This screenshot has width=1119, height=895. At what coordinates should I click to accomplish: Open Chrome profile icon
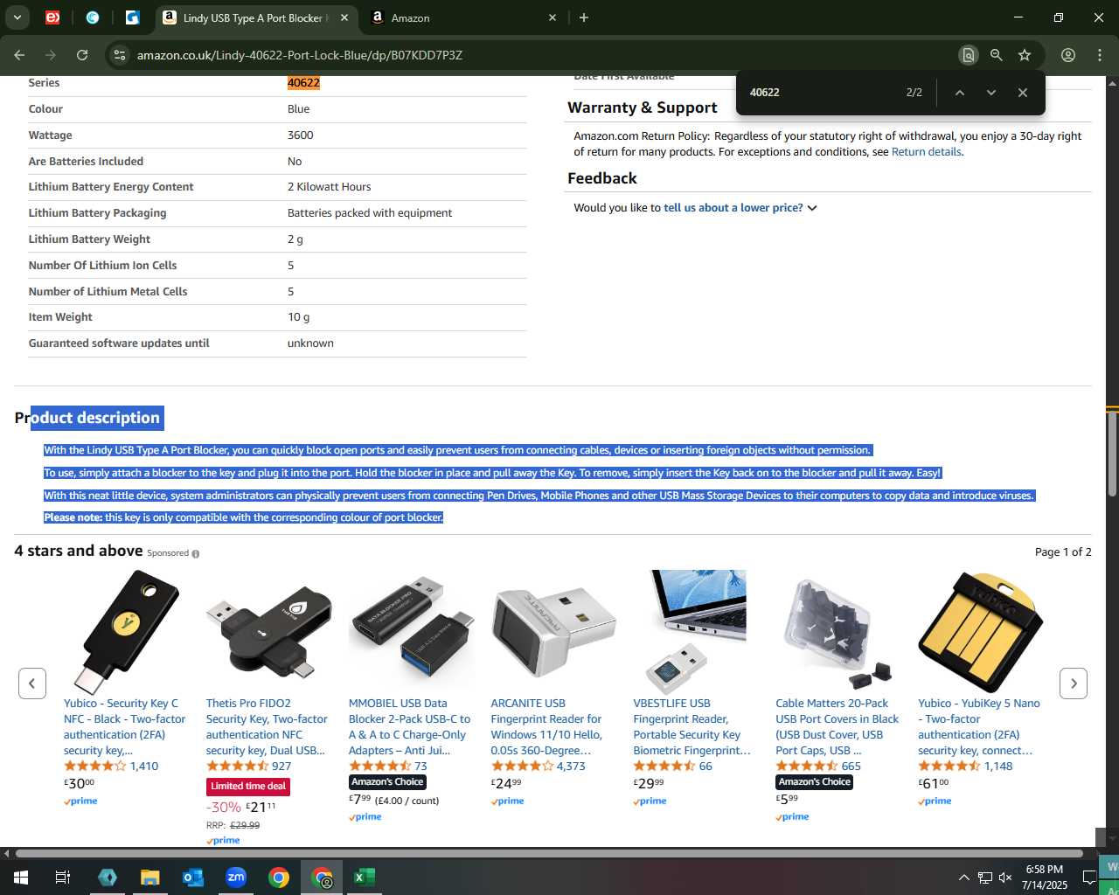pos(1068,55)
